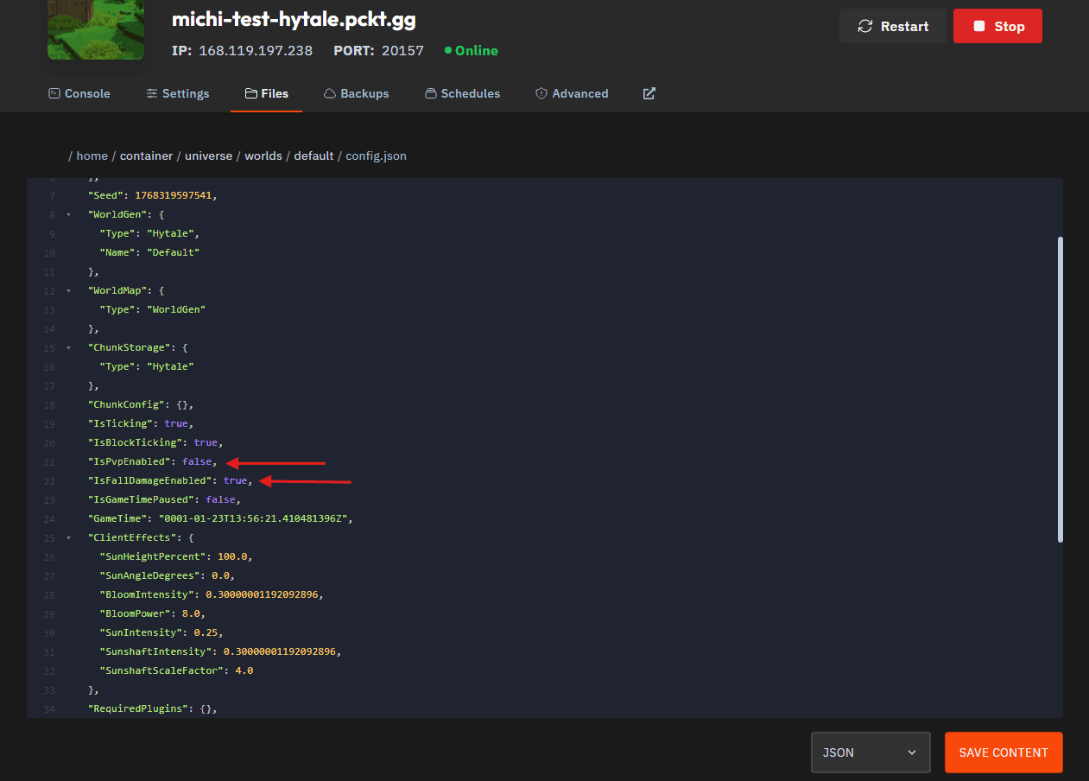Image resolution: width=1089 pixels, height=781 pixels.
Task: Switch to the Settings tab
Action: click(177, 93)
